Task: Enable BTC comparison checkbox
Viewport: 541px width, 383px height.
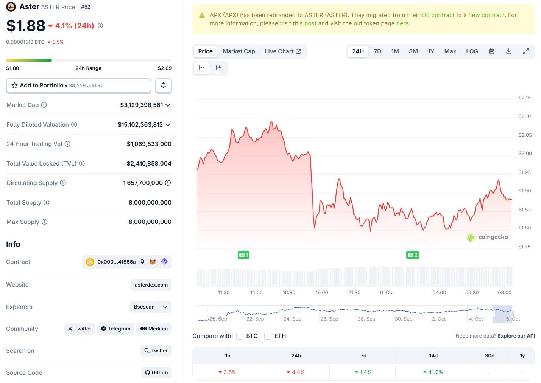Action: pos(240,336)
